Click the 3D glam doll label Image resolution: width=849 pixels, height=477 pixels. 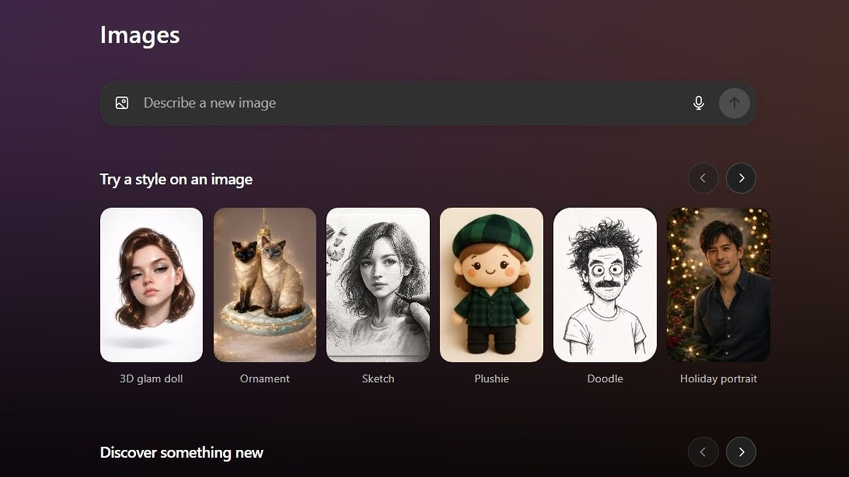(151, 378)
